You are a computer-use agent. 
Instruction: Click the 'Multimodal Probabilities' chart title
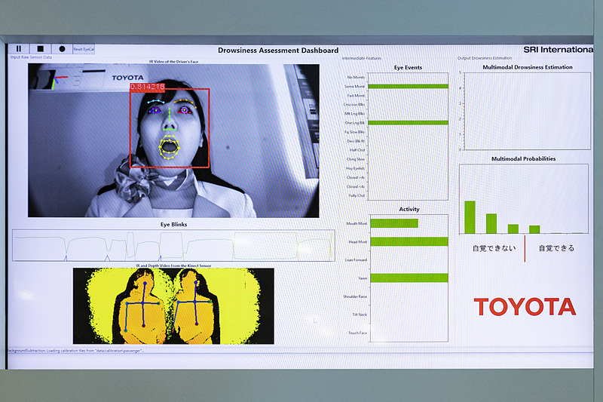[x=523, y=159]
